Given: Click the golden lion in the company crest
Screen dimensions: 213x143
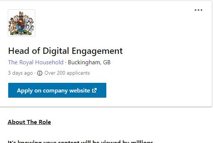Looking at the screenshot, I should pos(13,25).
